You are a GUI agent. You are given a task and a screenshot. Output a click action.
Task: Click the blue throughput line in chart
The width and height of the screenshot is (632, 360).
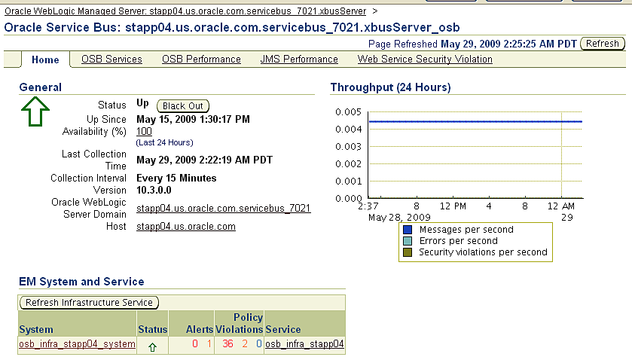(475, 121)
